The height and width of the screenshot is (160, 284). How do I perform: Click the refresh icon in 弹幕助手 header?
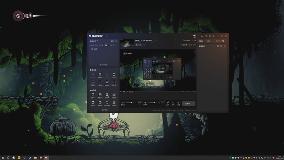tap(225, 46)
